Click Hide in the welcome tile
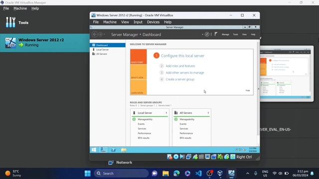 [x=248, y=90]
